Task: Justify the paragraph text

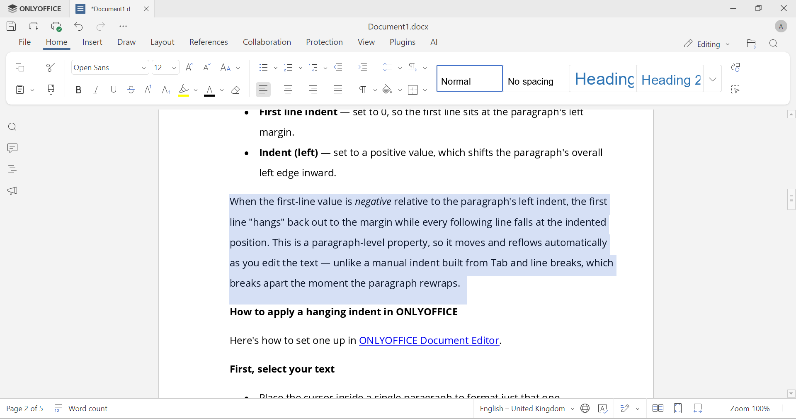Action: (338, 90)
